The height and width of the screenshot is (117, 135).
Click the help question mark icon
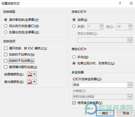point(120,4)
